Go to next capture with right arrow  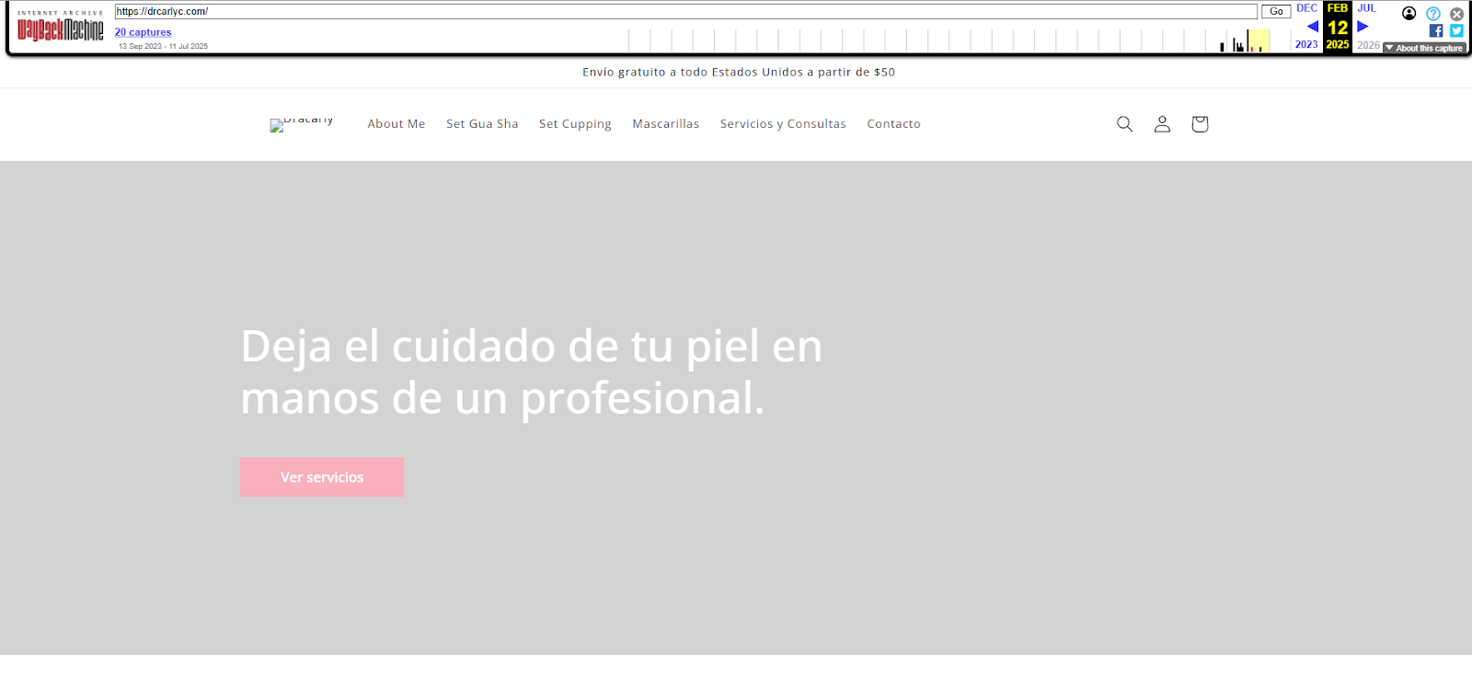pyautogui.click(x=1363, y=27)
